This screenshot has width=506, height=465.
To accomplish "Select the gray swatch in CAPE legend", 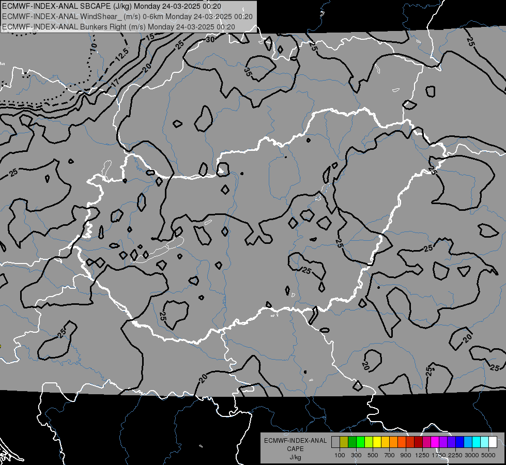I will coord(335,442).
